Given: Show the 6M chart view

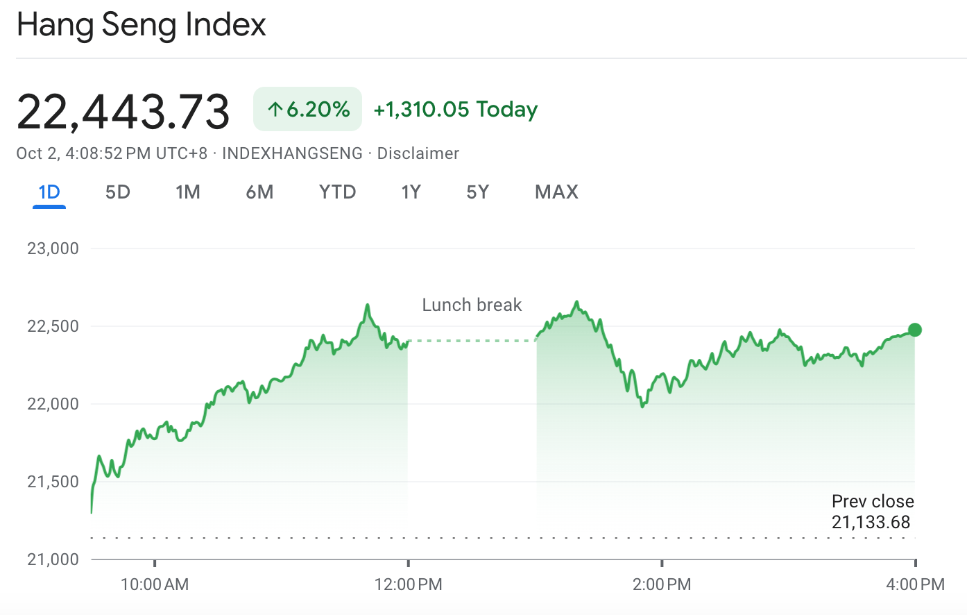Looking at the screenshot, I should [259, 192].
